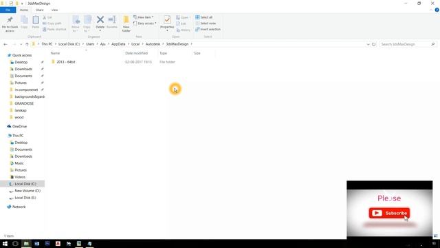The height and width of the screenshot is (248, 440).
Task: Click Invert selection
Action: pos(208,29)
